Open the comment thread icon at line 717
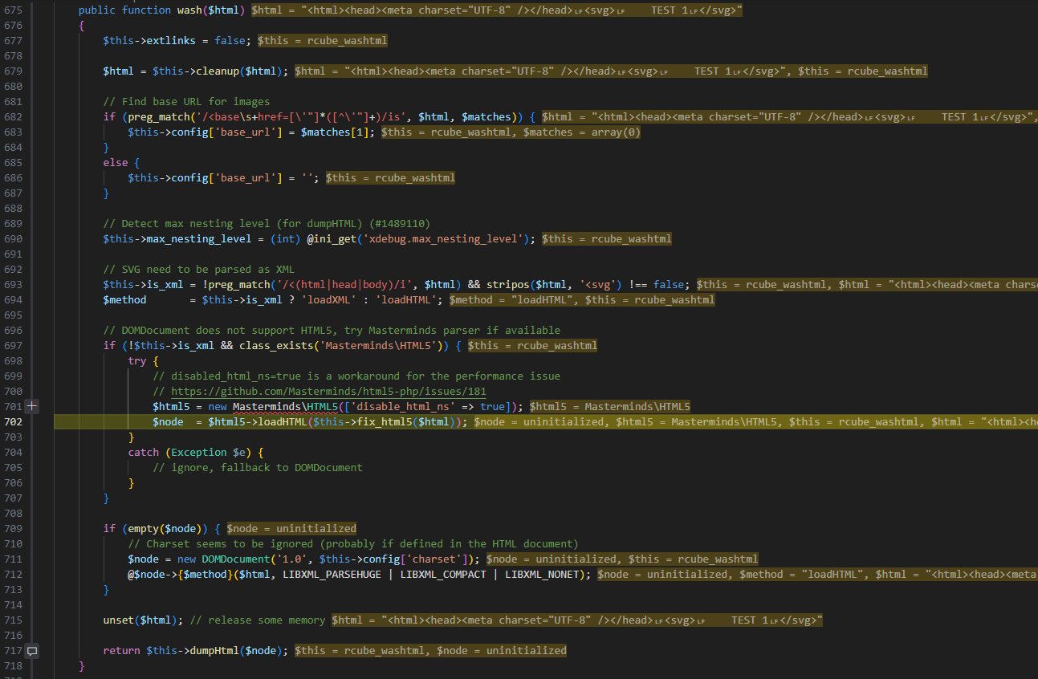 pos(32,651)
